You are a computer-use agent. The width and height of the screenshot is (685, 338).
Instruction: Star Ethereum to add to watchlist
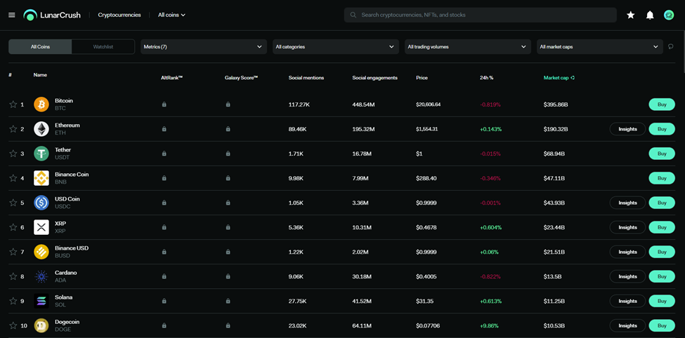(x=13, y=129)
